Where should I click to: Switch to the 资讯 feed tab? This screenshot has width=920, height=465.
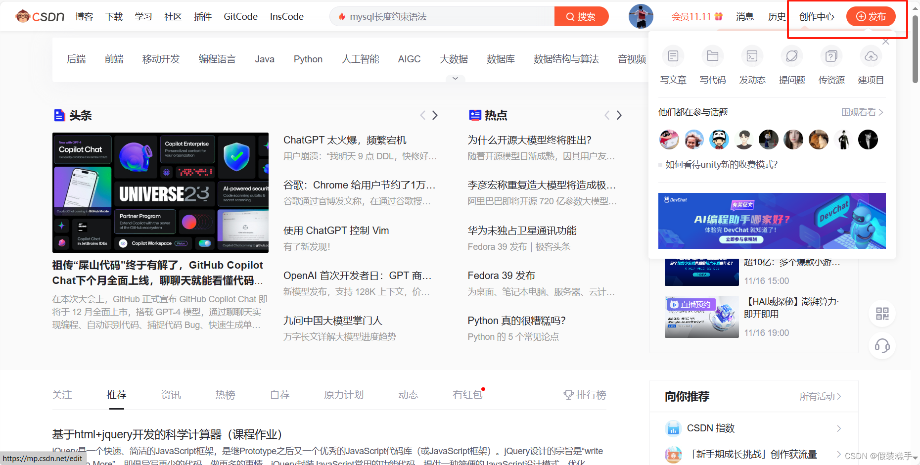point(171,395)
